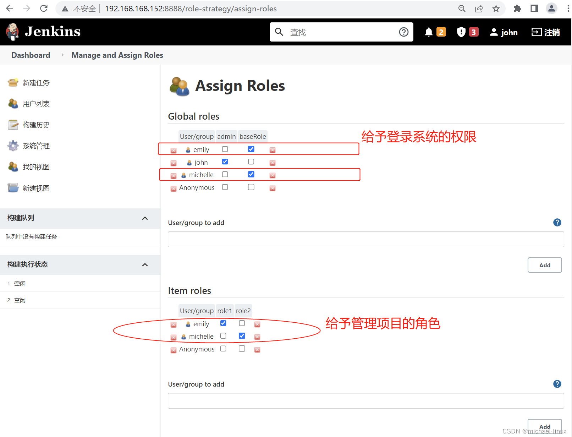Bookmark this page with star icon
Screen dimensions: 572x437
tap(496, 9)
